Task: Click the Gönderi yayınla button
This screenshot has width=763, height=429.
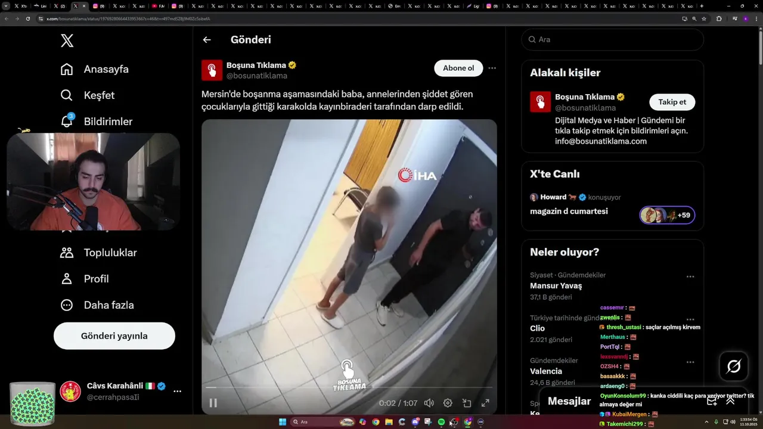Action: coord(114,336)
